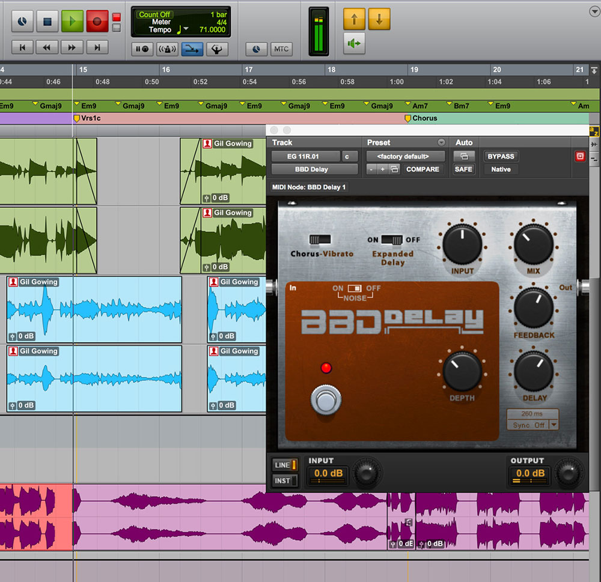This screenshot has height=582, width=601.
Task: Click the Go to End button
Action: [97, 47]
